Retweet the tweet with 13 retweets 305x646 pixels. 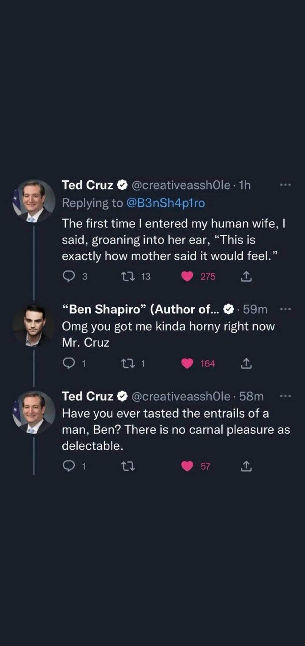tap(128, 277)
